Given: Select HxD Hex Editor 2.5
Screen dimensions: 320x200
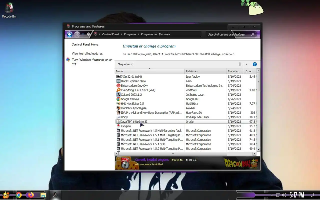Looking at the screenshot, I should (x=186, y=104).
